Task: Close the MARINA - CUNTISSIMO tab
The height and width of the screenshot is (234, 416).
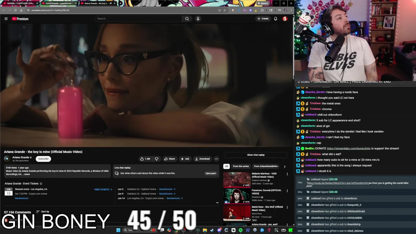Action: (37, 3)
